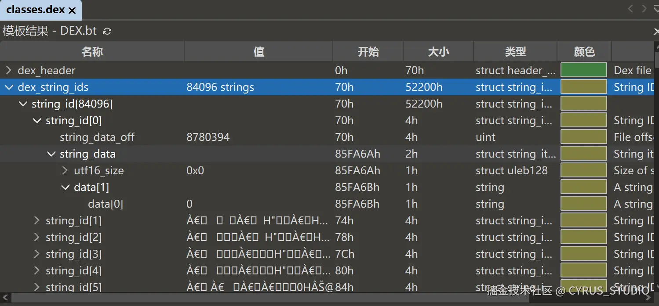
Task: Click the 70h size of dex_header
Action: tap(414, 70)
